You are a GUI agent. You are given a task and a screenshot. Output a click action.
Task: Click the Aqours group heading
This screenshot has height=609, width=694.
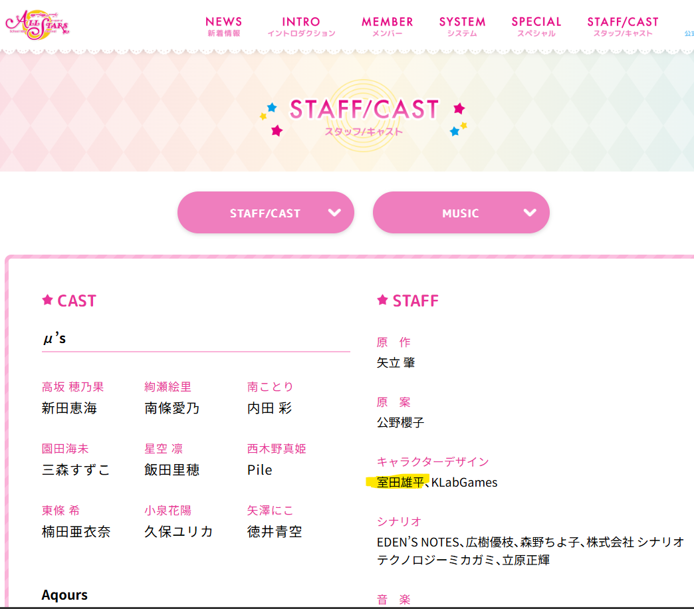[x=64, y=595]
